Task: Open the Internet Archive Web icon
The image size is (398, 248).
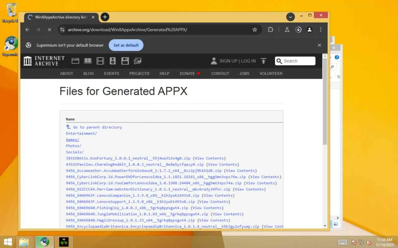Action: pyautogui.click(x=75, y=61)
